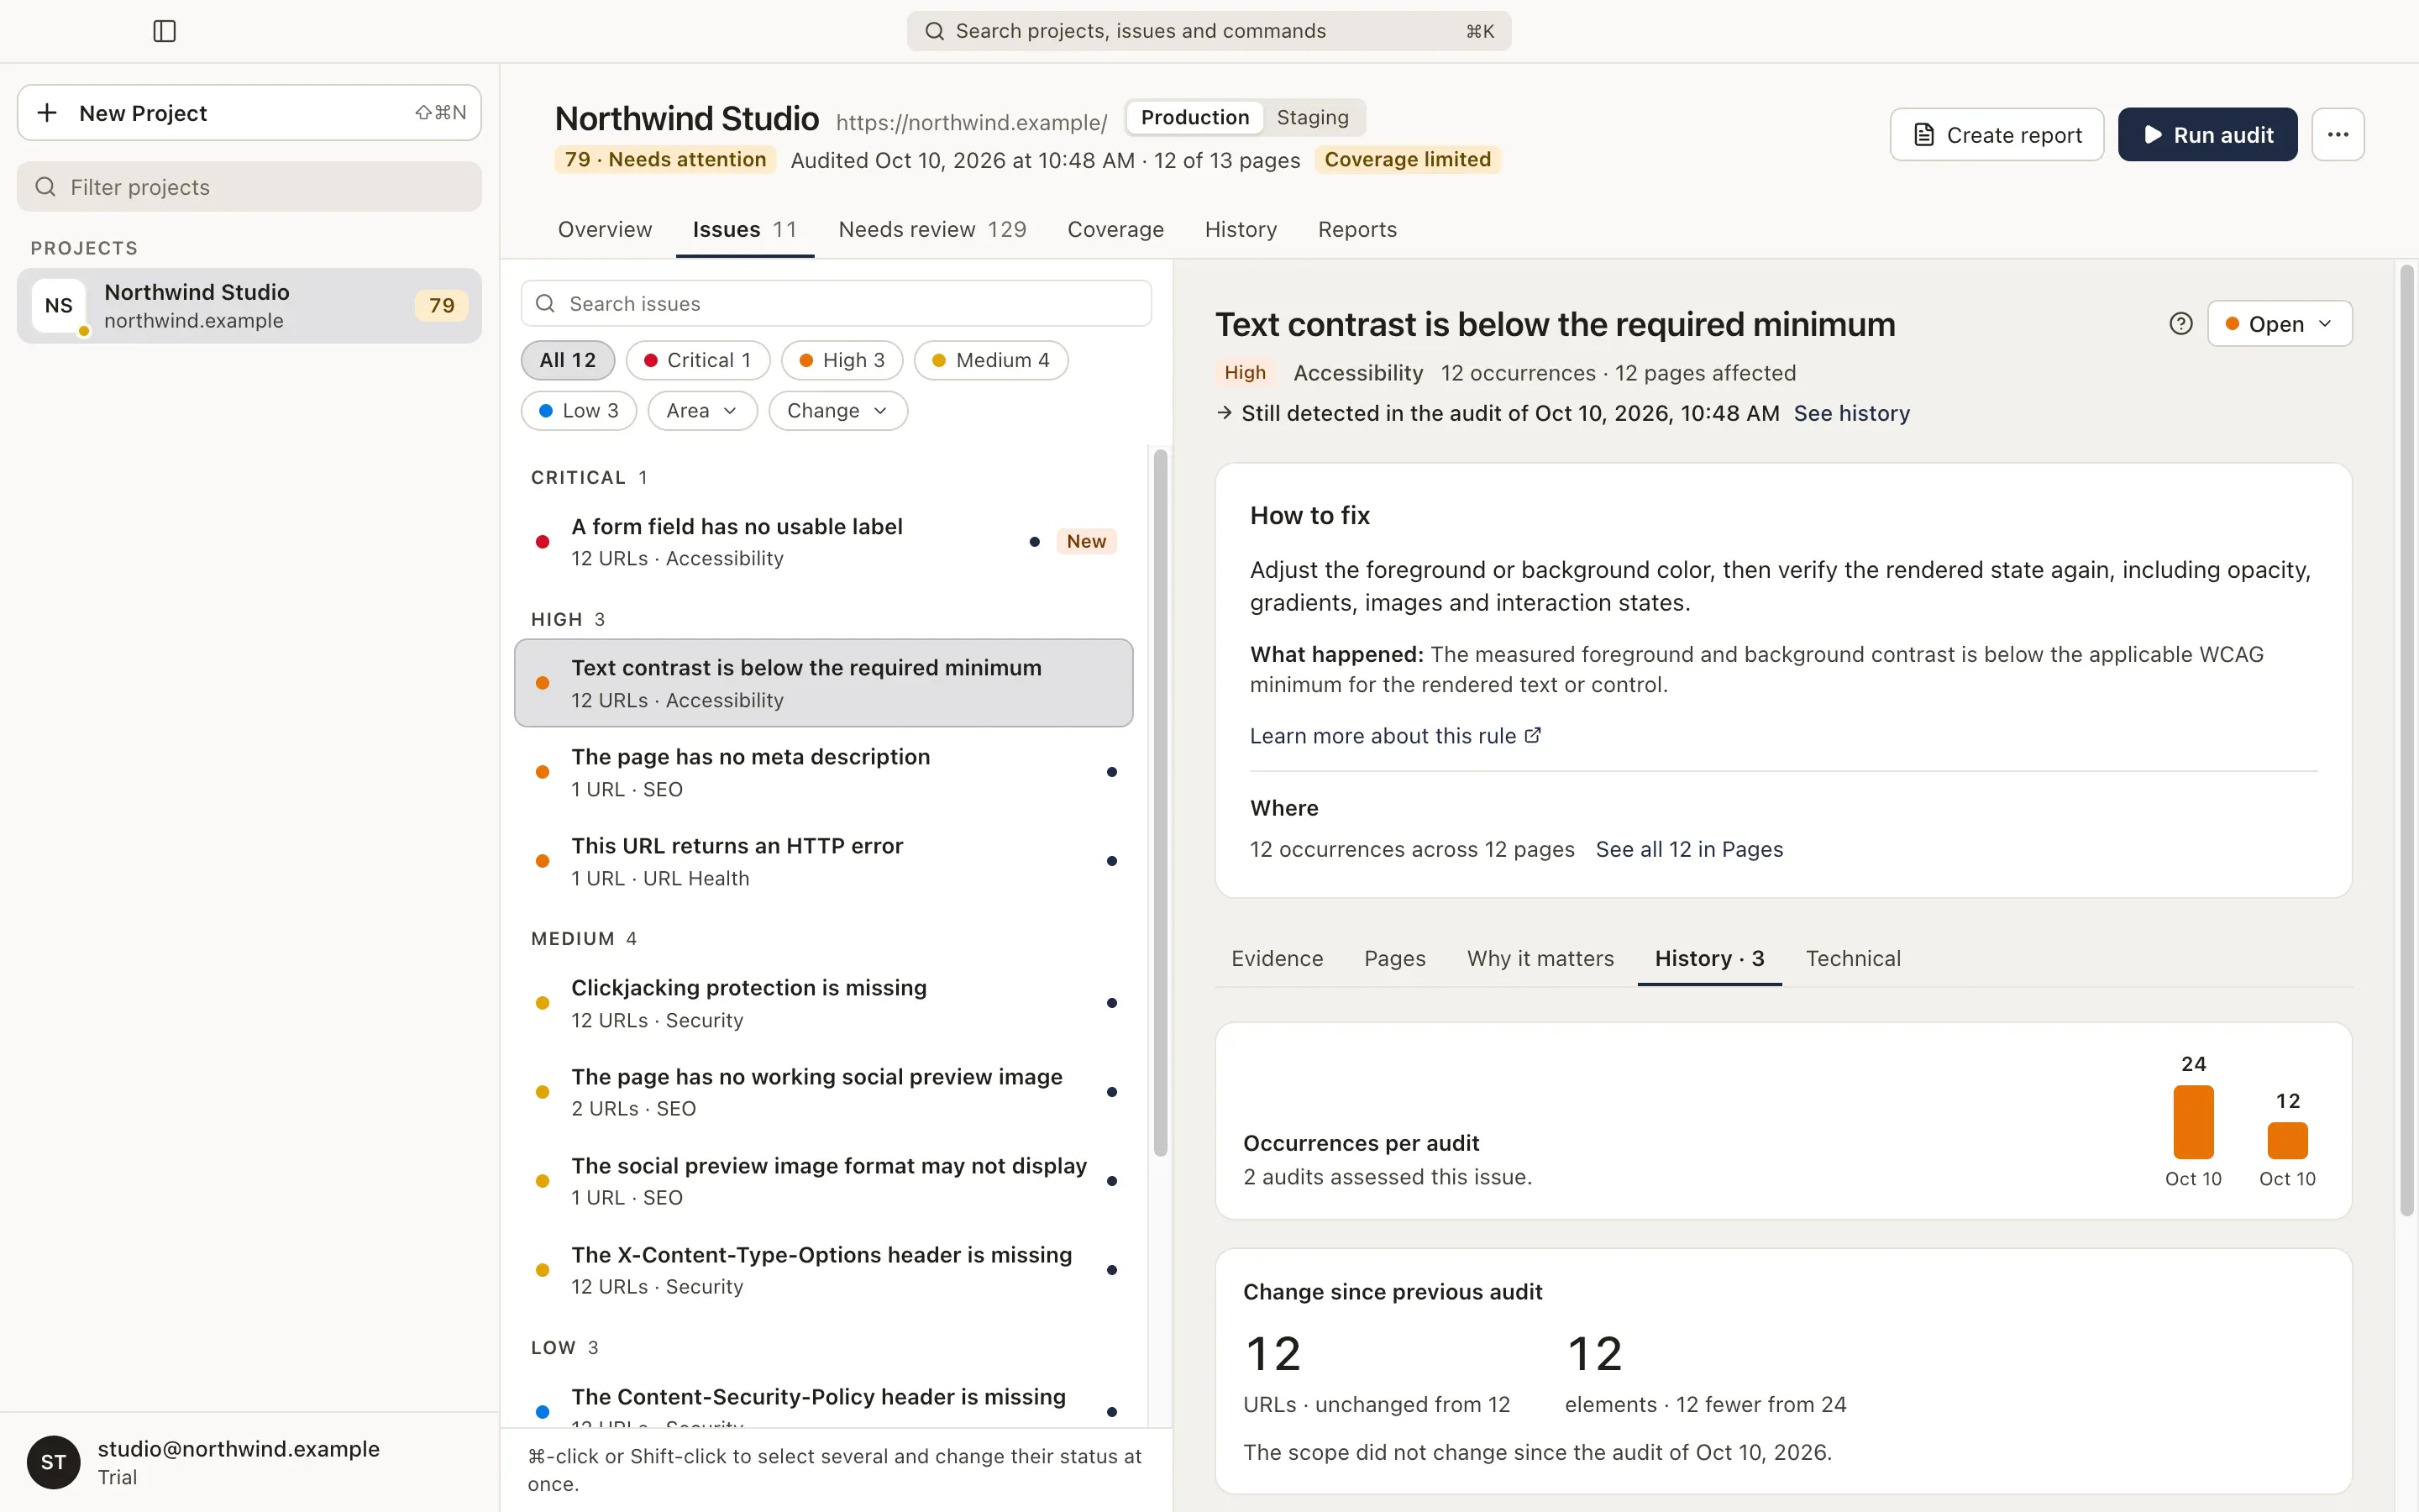This screenshot has height=1512, width=2419.
Task: Select 'The page has no meta description'
Action: (x=824, y=772)
